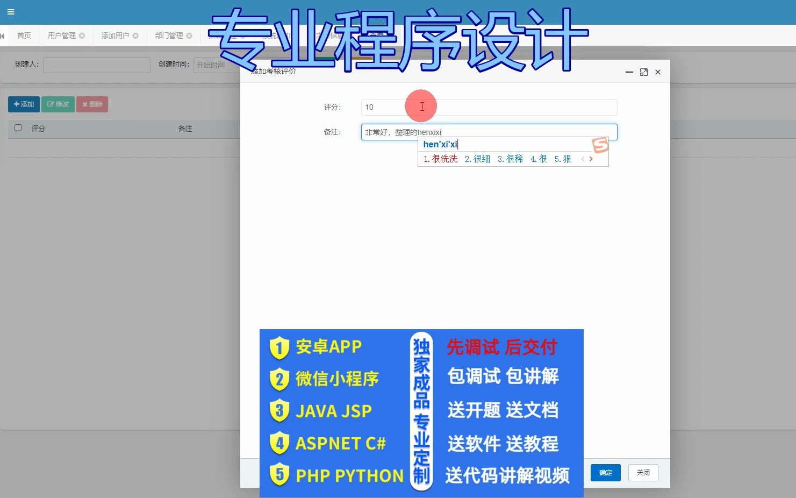The image size is (796, 498).
Task: Switch to the 用户管理 tab
Action: click(x=62, y=35)
